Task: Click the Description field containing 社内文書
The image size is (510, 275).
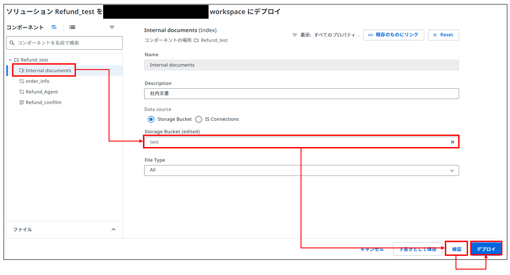Action: (x=301, y=94)
